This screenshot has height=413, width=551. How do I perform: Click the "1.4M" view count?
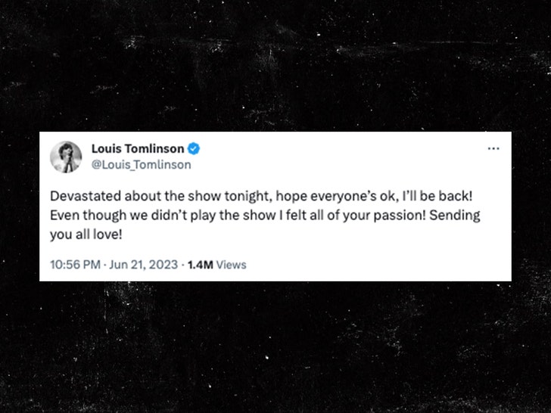click(200, 265)
